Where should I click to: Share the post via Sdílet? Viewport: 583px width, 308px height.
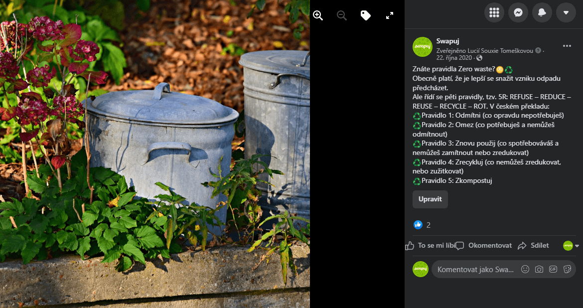(x=533, y=246)
